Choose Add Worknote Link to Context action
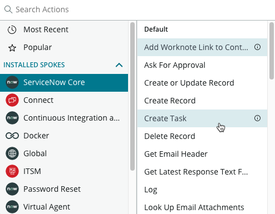This screenshot has width=275, height=214. [202, 47]
